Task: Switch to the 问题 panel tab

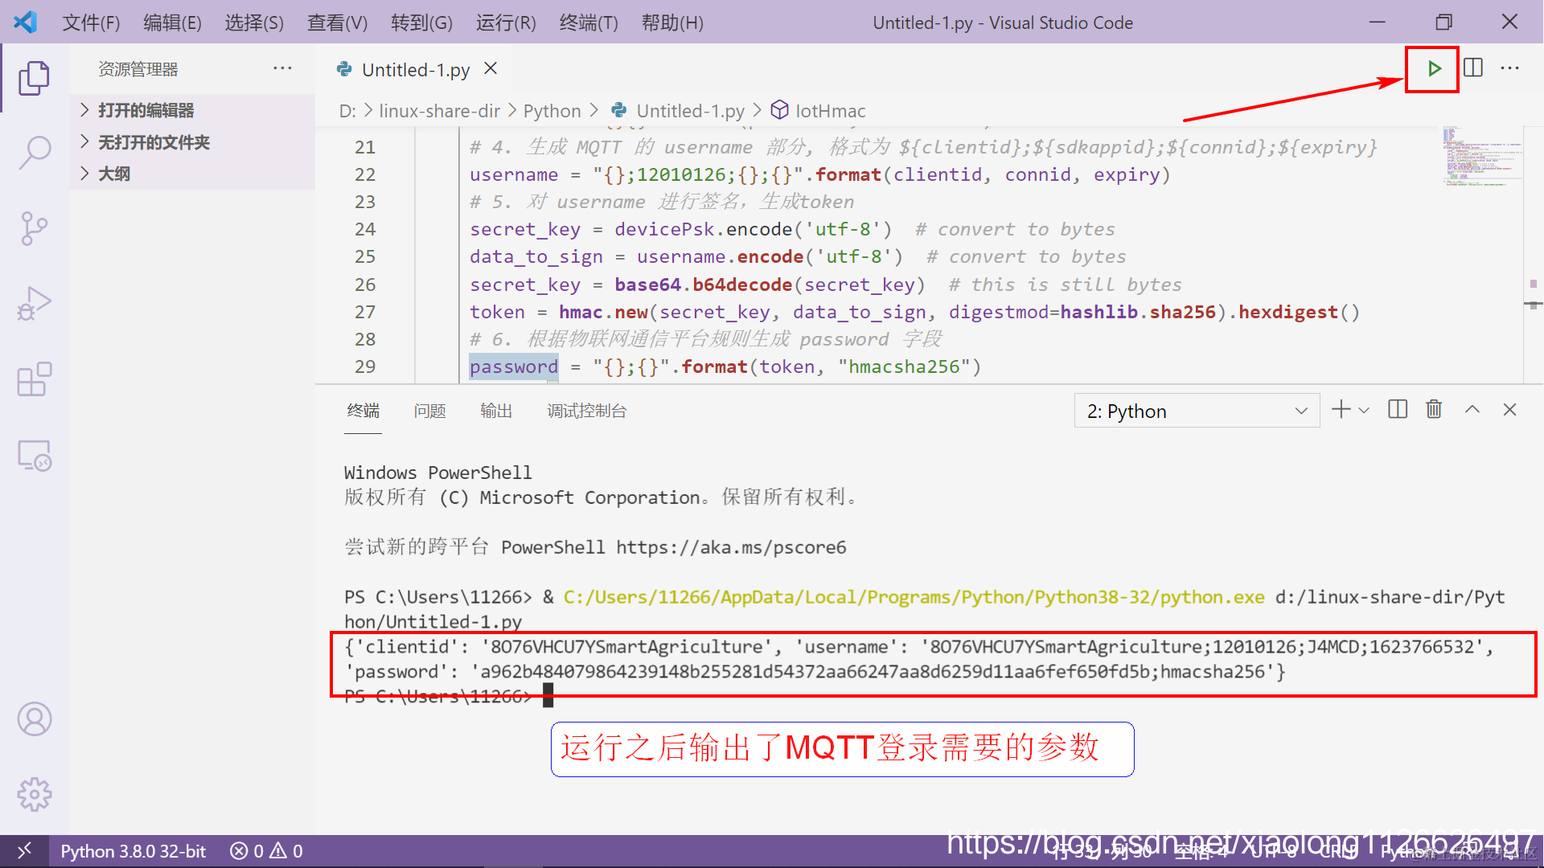Action: point(429,411)
